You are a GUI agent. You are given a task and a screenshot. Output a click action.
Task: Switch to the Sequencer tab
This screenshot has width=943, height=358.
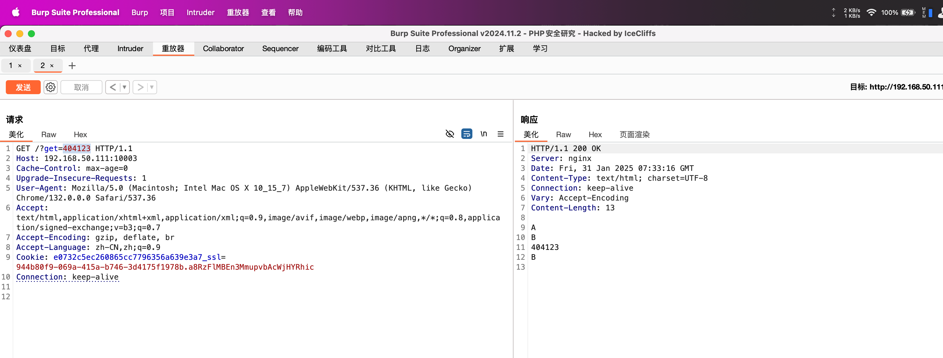point(280,49)
